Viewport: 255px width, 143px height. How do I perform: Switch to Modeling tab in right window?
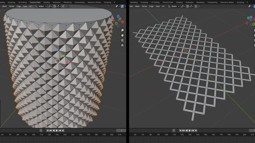134,2
